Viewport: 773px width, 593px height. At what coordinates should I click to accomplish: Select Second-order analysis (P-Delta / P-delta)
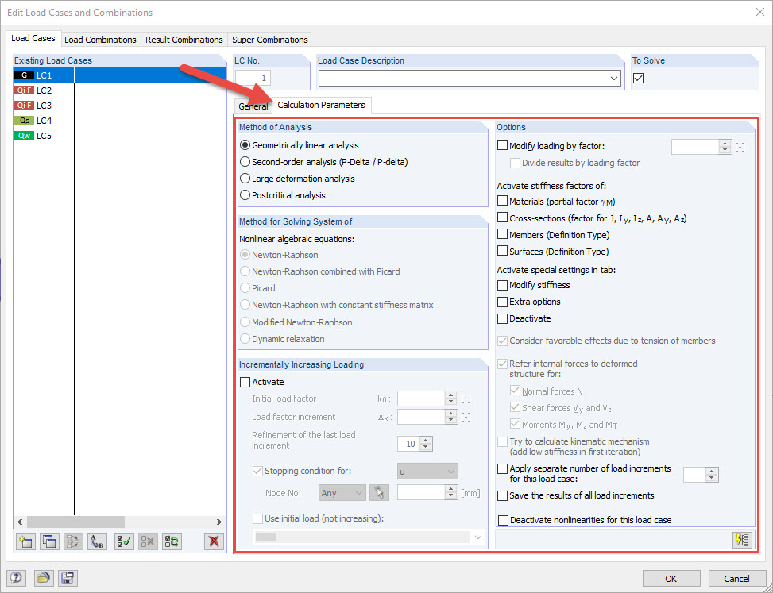click(x=245, y=162)
